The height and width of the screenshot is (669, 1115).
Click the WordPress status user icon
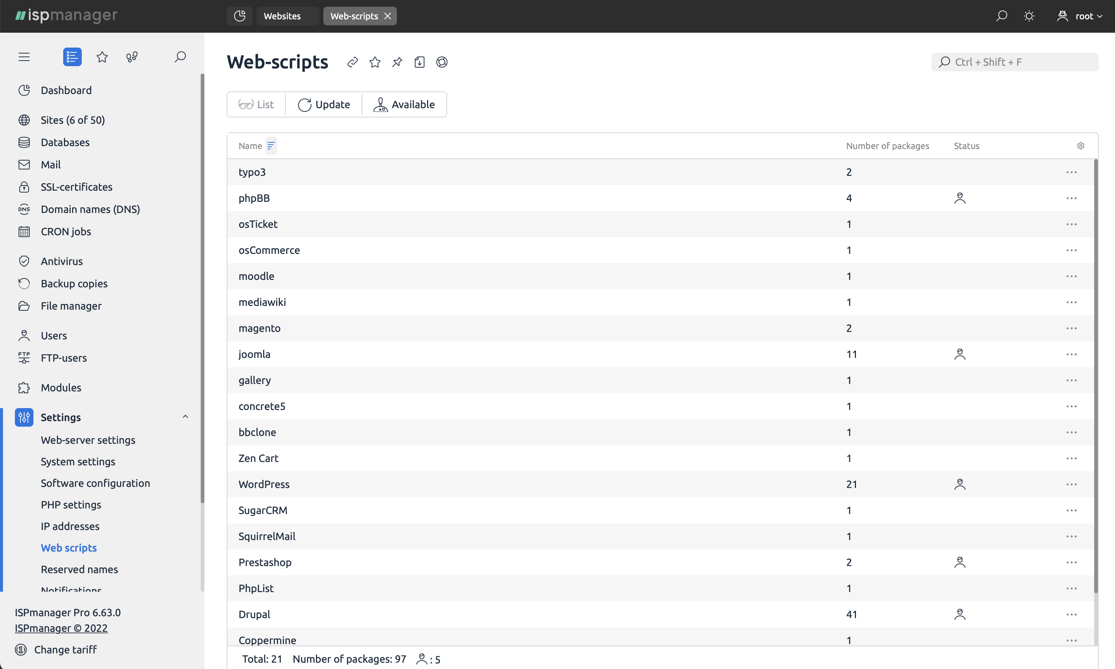960,484
